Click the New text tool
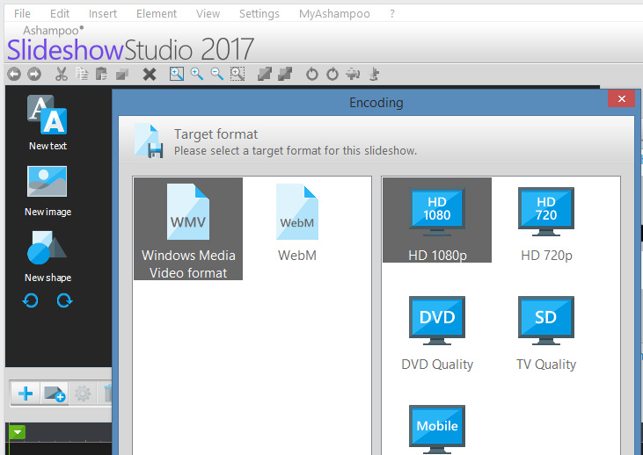 pos(47,123)
